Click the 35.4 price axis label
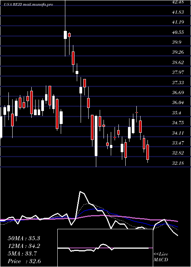This screenshot has width=191, height=267. pyautogui.click(x=176, y=113)
